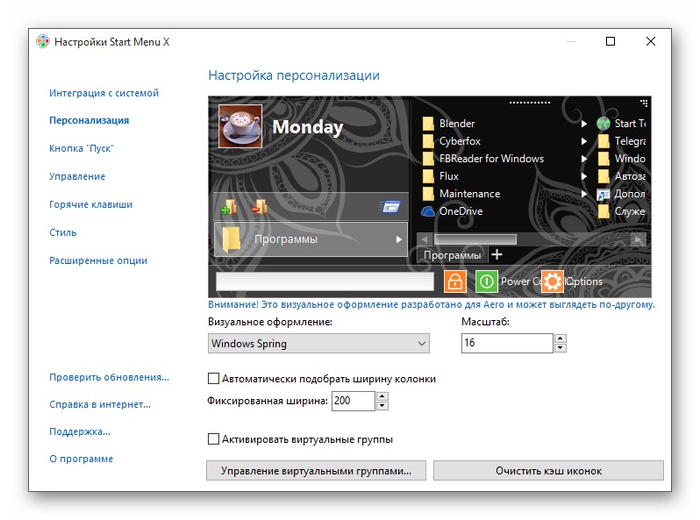Maximize the settings window
The height and width of the screenshot is (520, 700).
[x=611, y=41]
